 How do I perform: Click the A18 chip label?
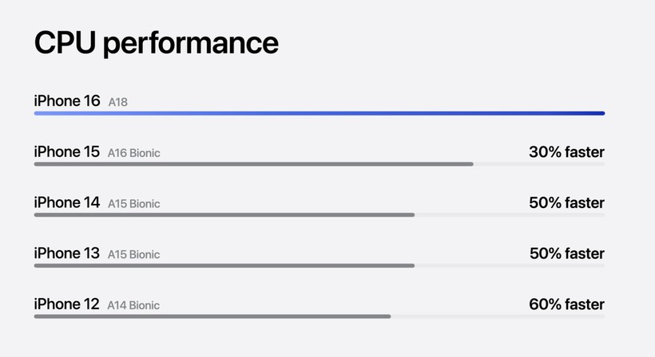tap(117, 102)
